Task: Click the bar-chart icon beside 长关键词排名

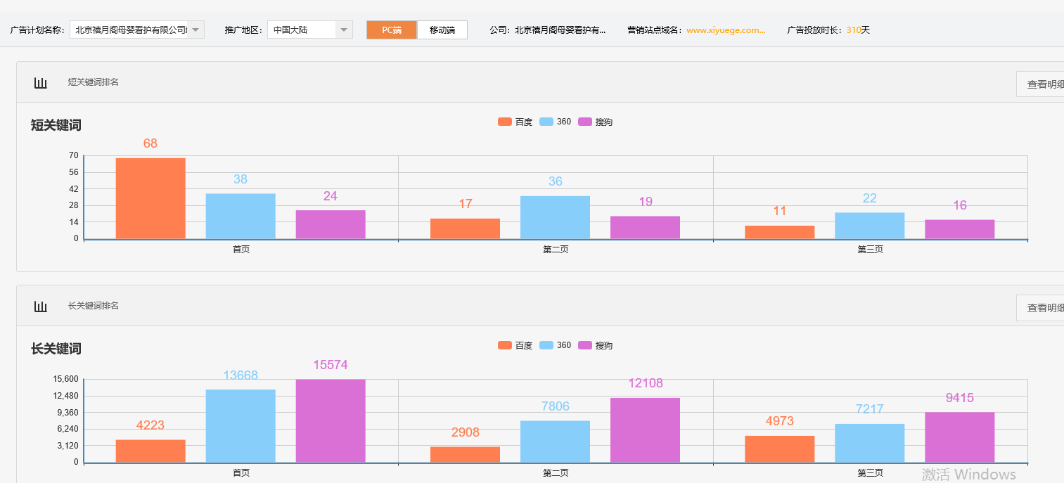Action: click(x=40, y=306)
